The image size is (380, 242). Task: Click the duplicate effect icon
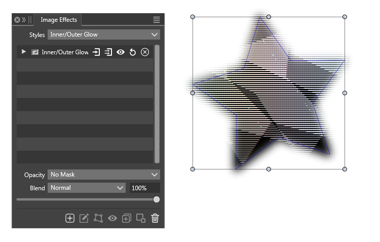click(127, 218)
